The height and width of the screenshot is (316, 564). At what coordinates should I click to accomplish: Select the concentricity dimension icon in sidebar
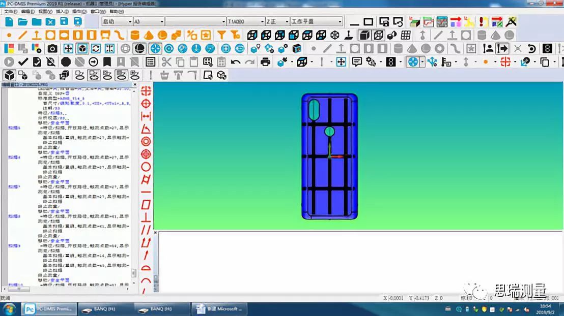[146, 141]
